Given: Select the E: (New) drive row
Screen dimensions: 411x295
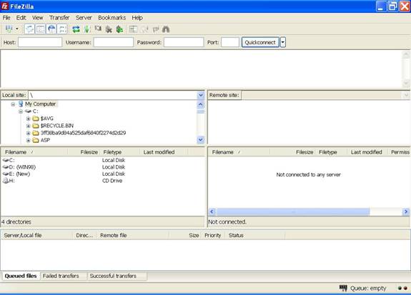Looking at the screenshot, I should pyautogui.click(x=102, y=174).
